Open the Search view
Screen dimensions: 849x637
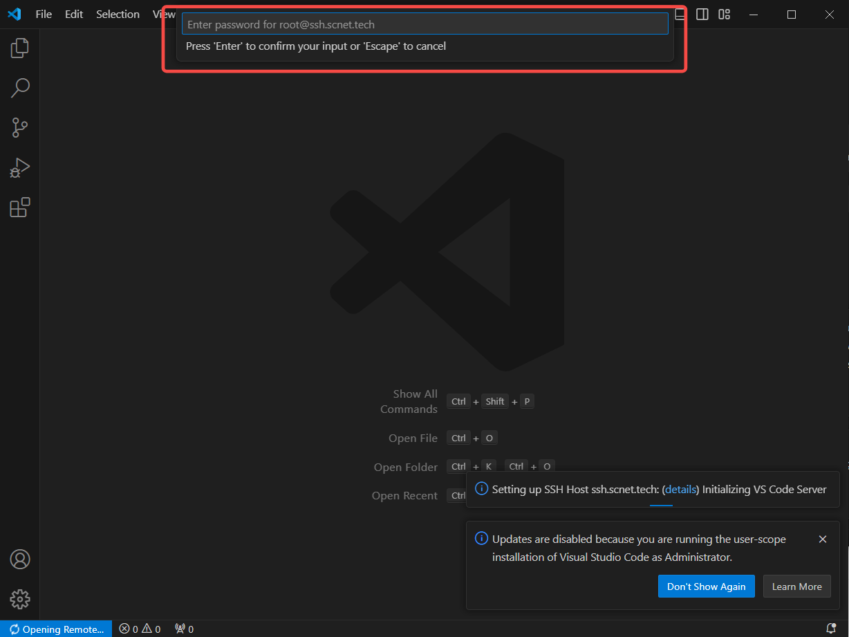pyautogui.click(x=19, y=88)
